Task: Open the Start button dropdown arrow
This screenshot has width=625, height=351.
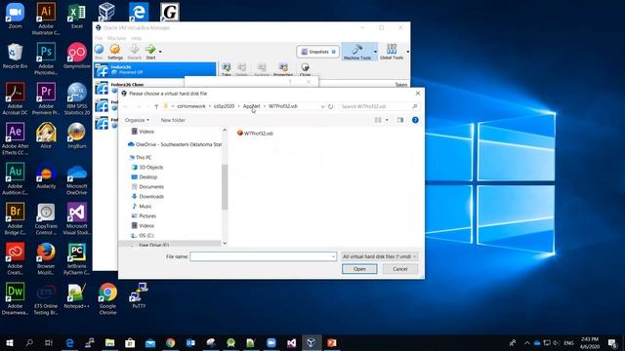Action: 160,52
